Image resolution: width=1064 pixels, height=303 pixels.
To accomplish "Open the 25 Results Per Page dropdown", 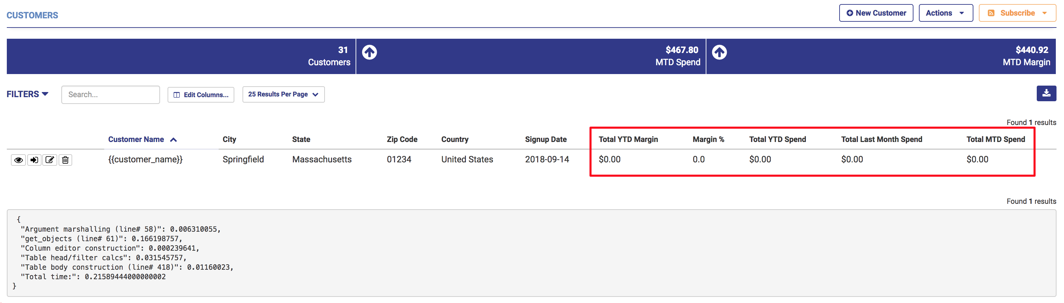I will (x=283, y=94).
